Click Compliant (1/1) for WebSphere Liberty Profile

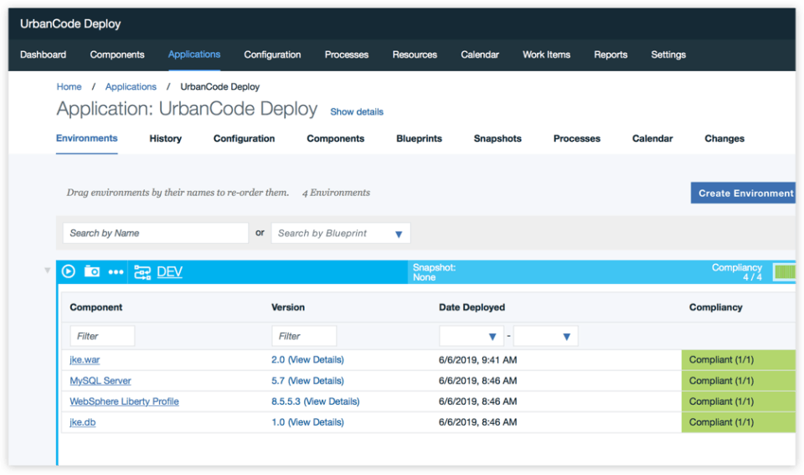click(x=739, y=401)
